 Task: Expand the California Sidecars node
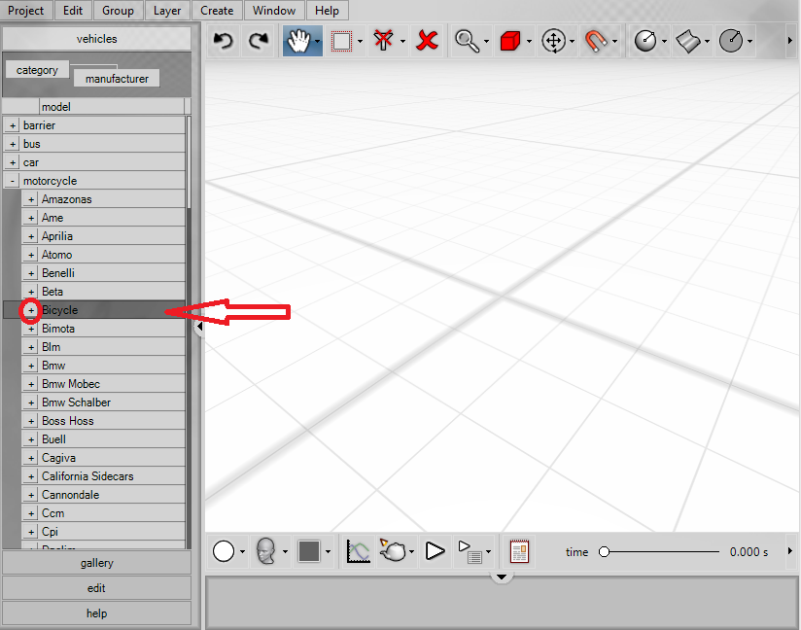(31, 476)
